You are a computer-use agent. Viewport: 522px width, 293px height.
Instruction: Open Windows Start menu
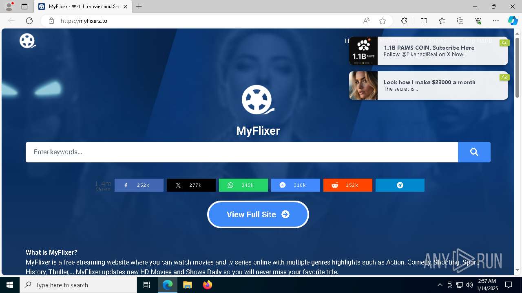coord(10,285)
